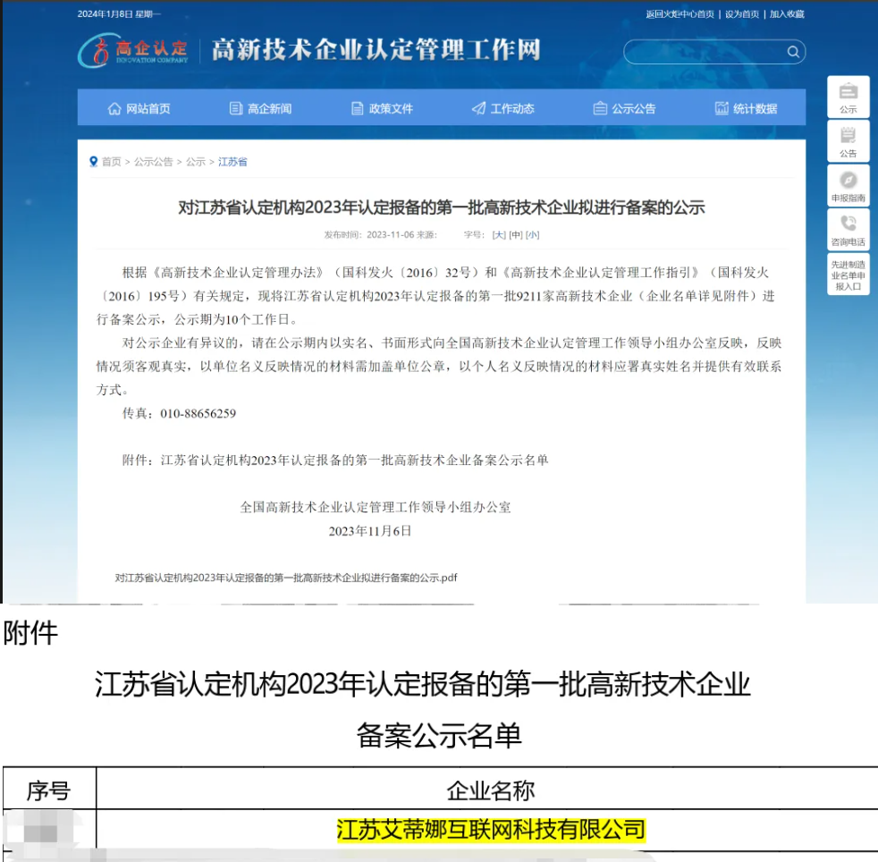Click the clipboard icon beside 公示公告
The width and height of the screenshot is (878, 862).
[600, 109]
